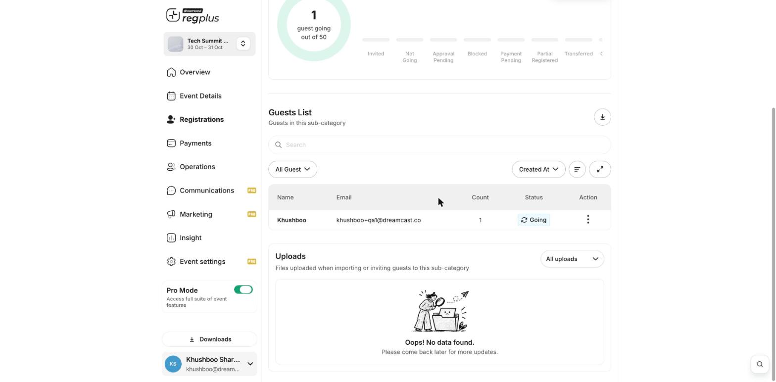This screenshot has height=382, width=776.
Task: Click the Not Going status bar
Action: (409, 40)
